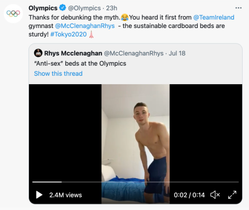249x210 pixels.
Task: Click Rhys Mcclenaghan's small profile avatar
Action: click(38, 53)
